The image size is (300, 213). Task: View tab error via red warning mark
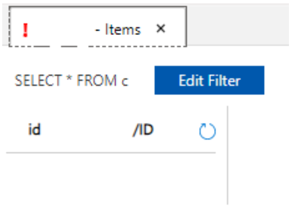coord(25,30)
